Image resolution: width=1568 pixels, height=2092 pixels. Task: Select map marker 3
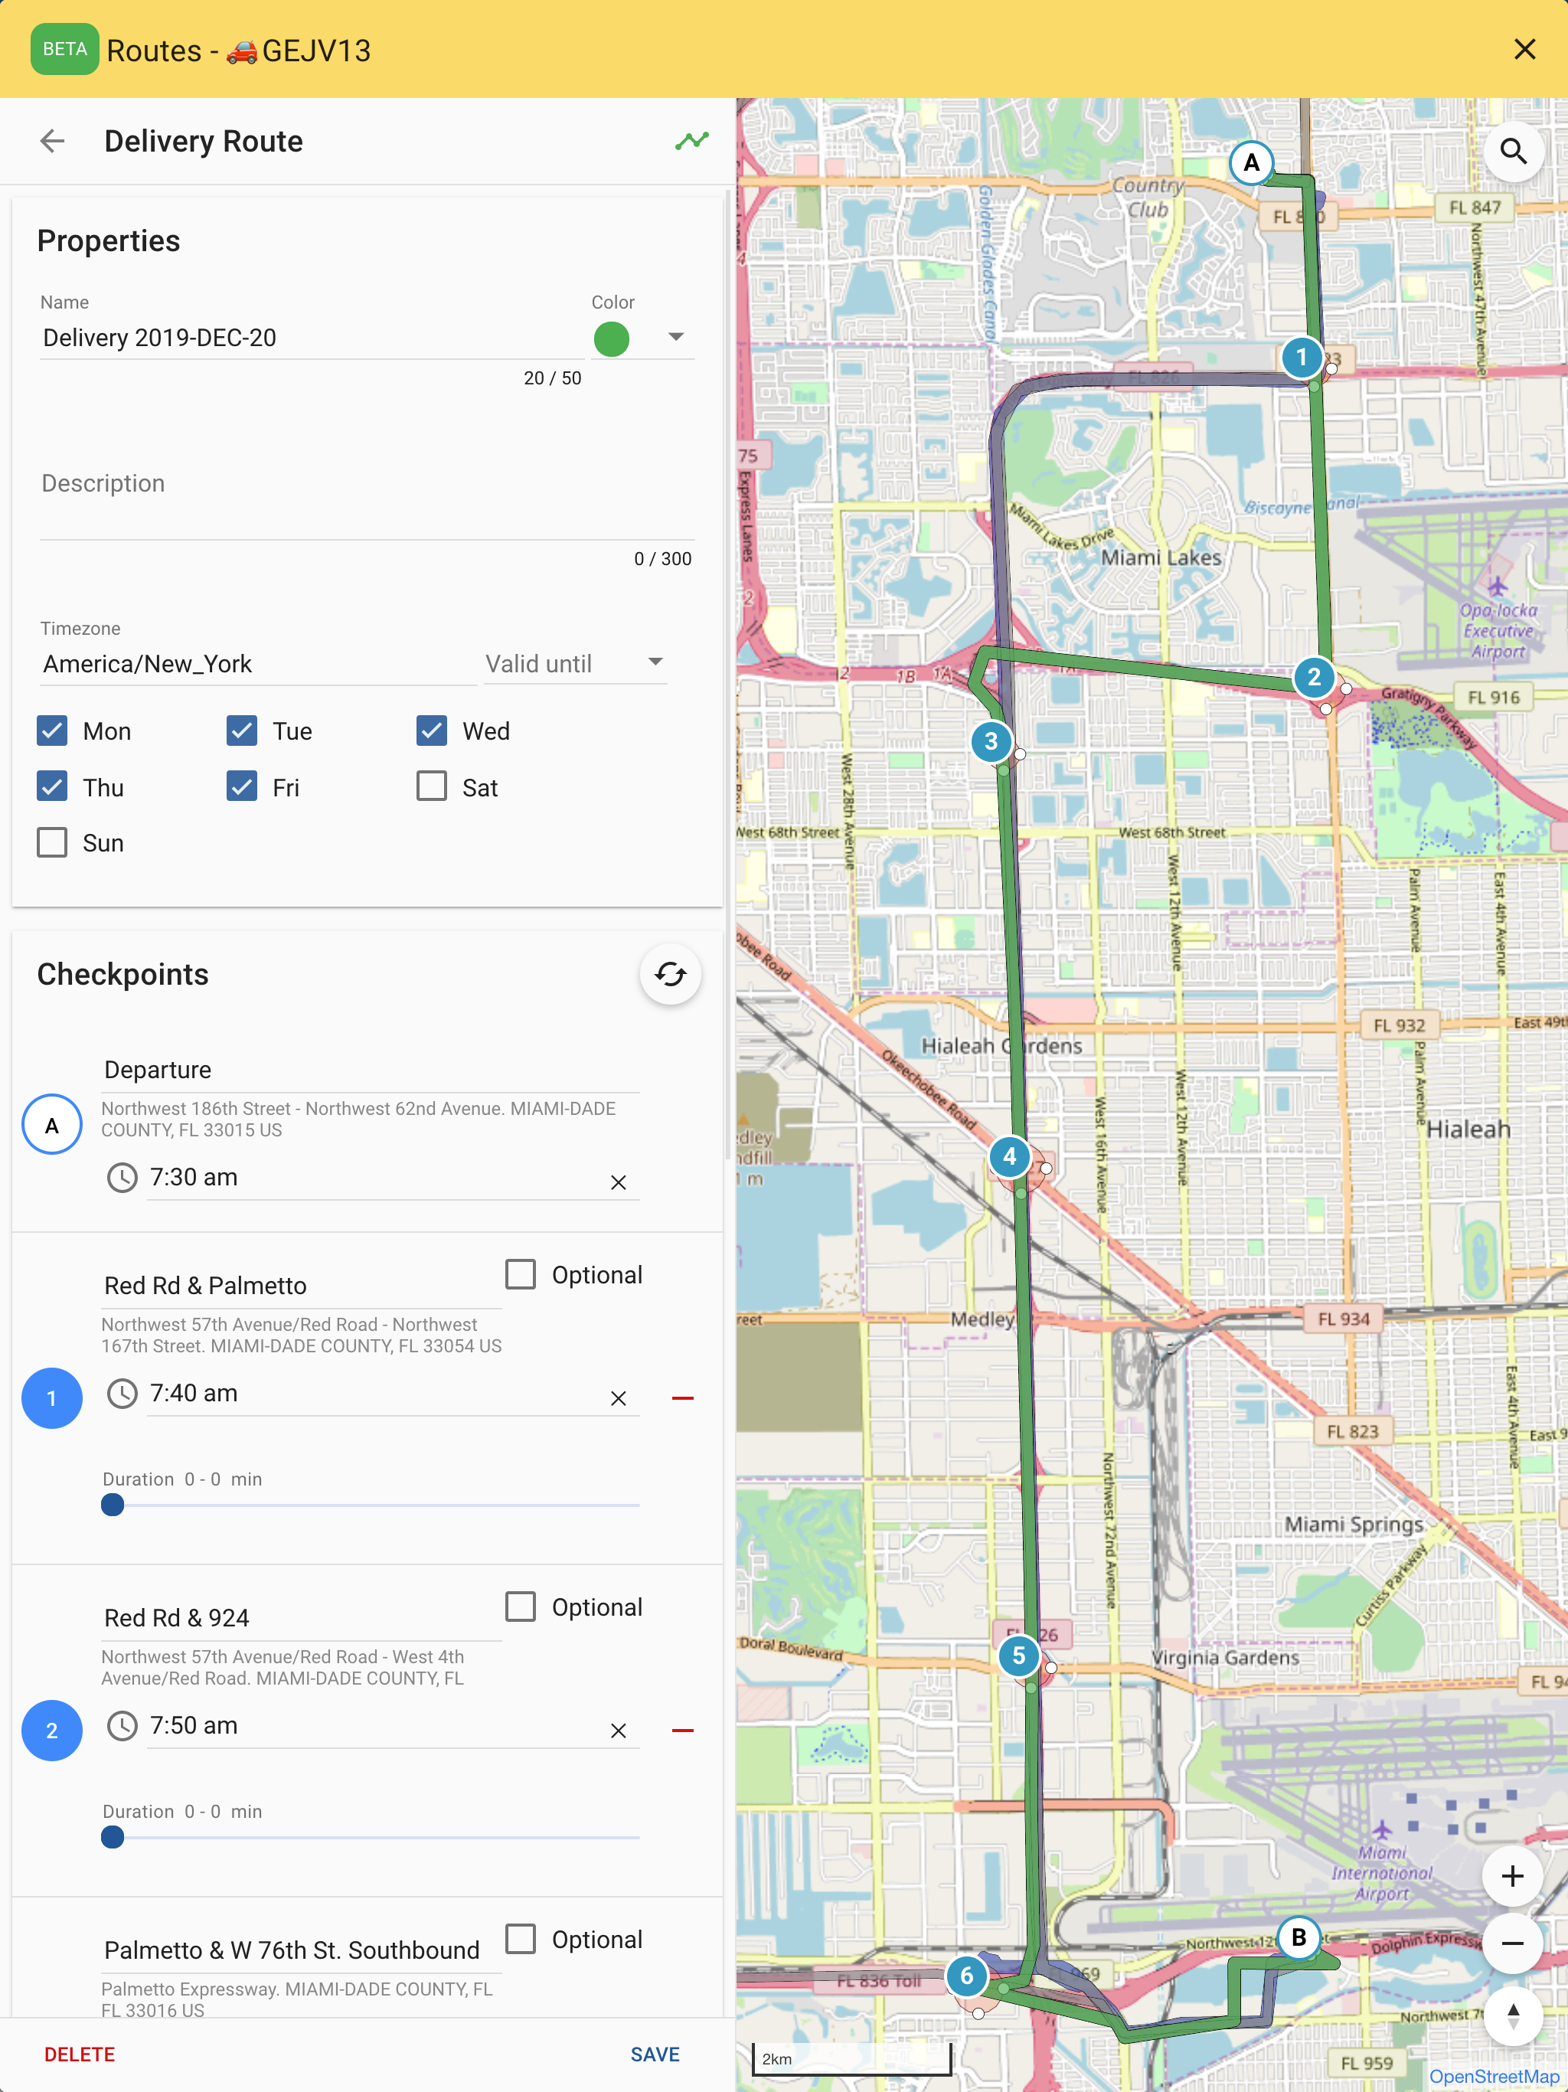(x=990, y=741)
